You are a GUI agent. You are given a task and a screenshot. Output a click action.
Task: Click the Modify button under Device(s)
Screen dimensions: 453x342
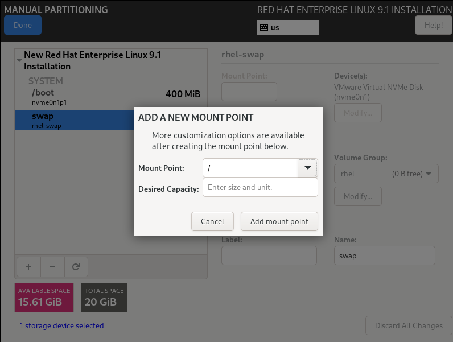pyautogui.click(x=358, y=113)
